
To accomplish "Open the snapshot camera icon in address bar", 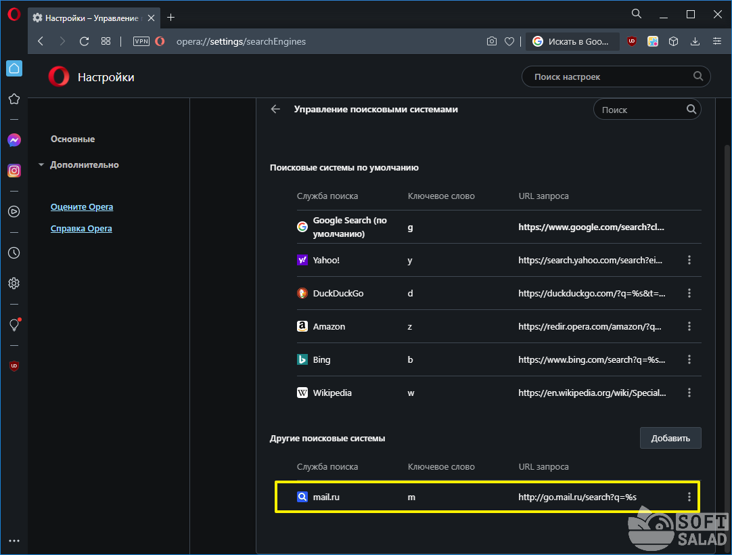I will [x=492, y=41].
